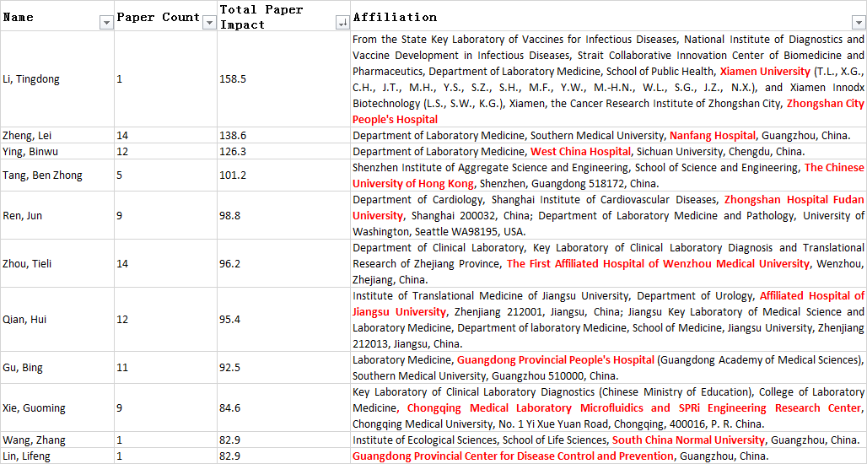Select the Name header cell
This screenshot has width=867, height=464.
coord(57,15)
